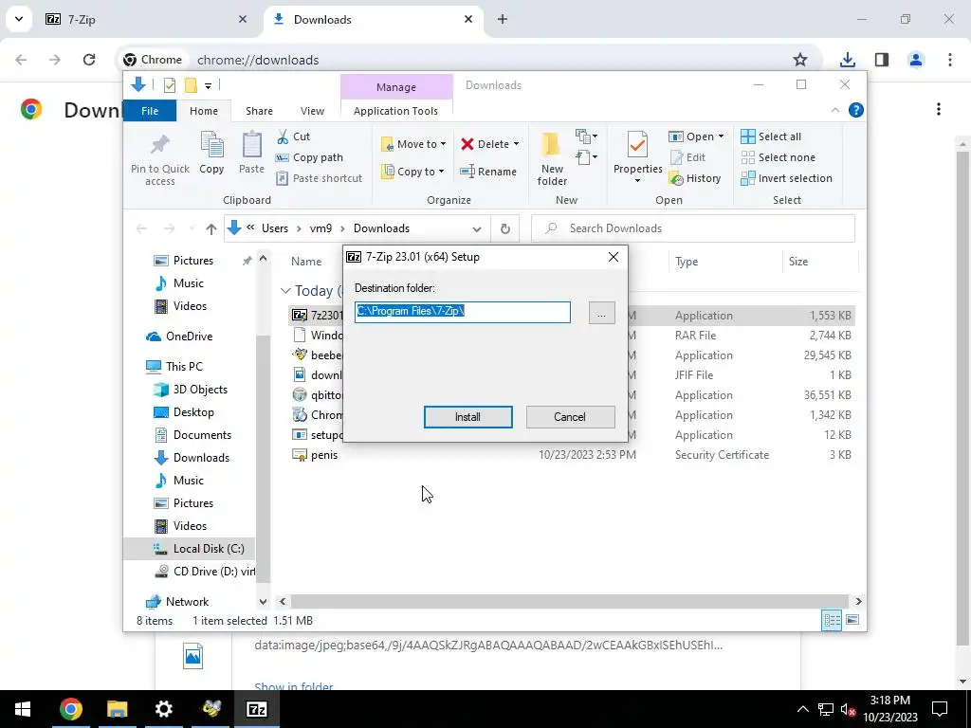
Task: Click the Up one level arrow
Action: 211,228
